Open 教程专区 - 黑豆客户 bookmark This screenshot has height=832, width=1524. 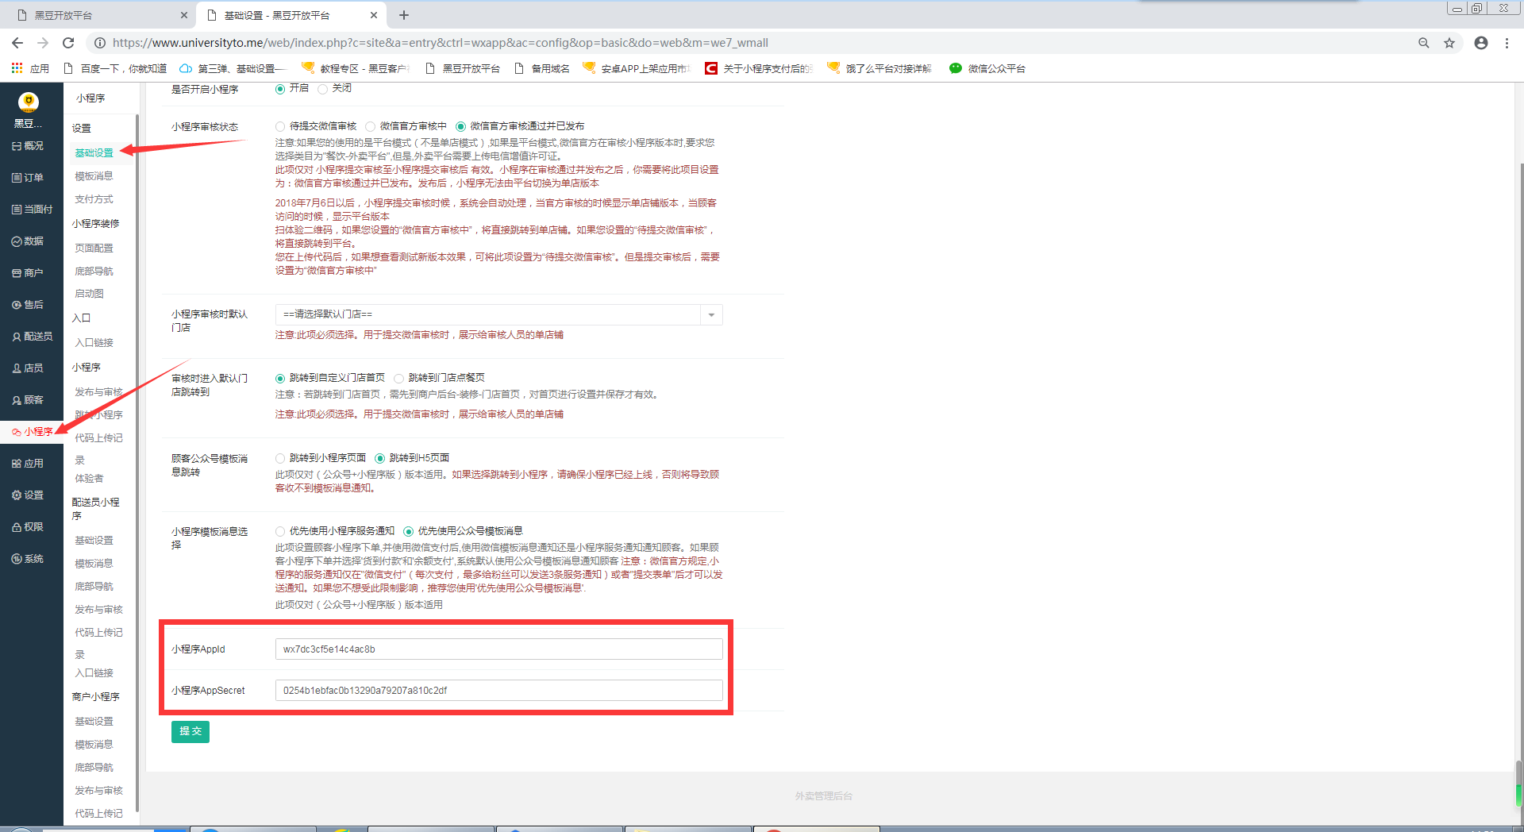356,68
